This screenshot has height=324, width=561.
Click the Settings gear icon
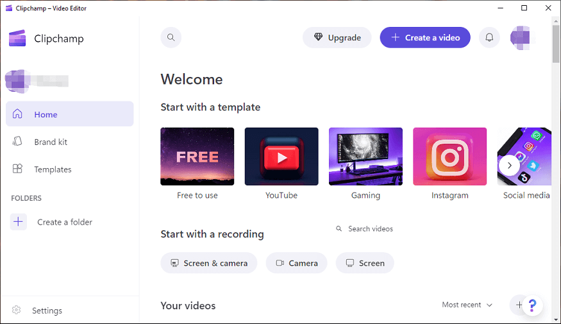point(16,310)
